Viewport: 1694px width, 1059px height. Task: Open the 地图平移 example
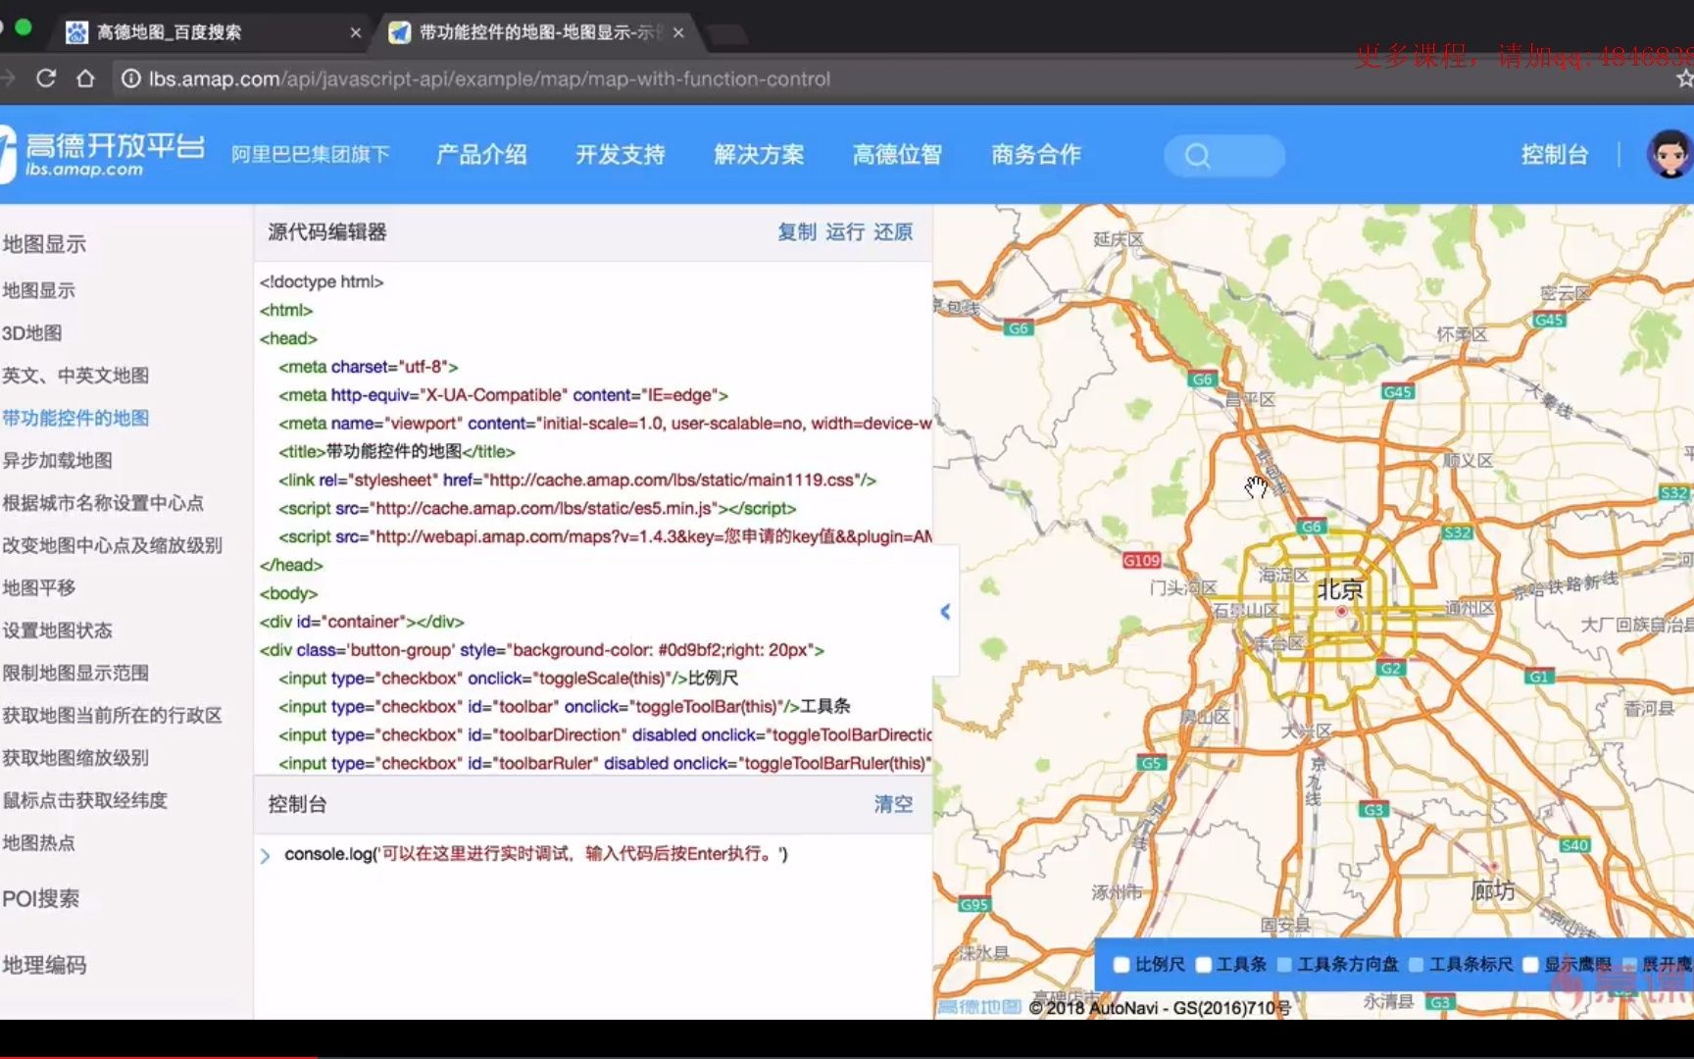tap(38, 587)
